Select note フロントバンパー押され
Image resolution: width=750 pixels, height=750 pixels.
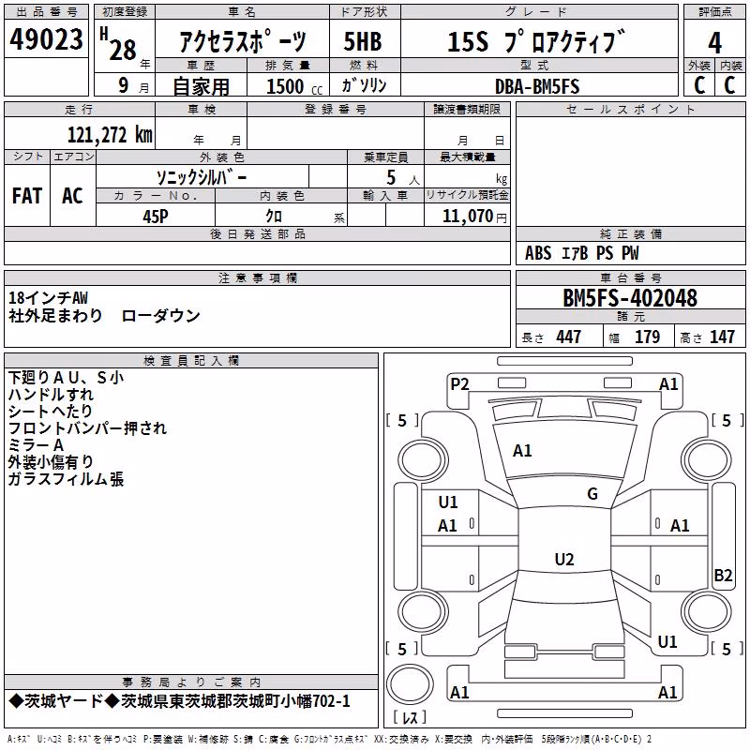pos(87,428)
